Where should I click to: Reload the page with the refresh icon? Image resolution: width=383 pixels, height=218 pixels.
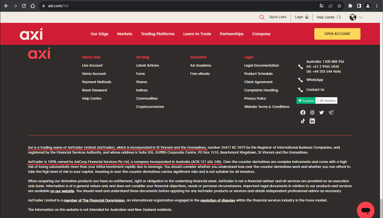pyautogui.click(x=24, y=6)
